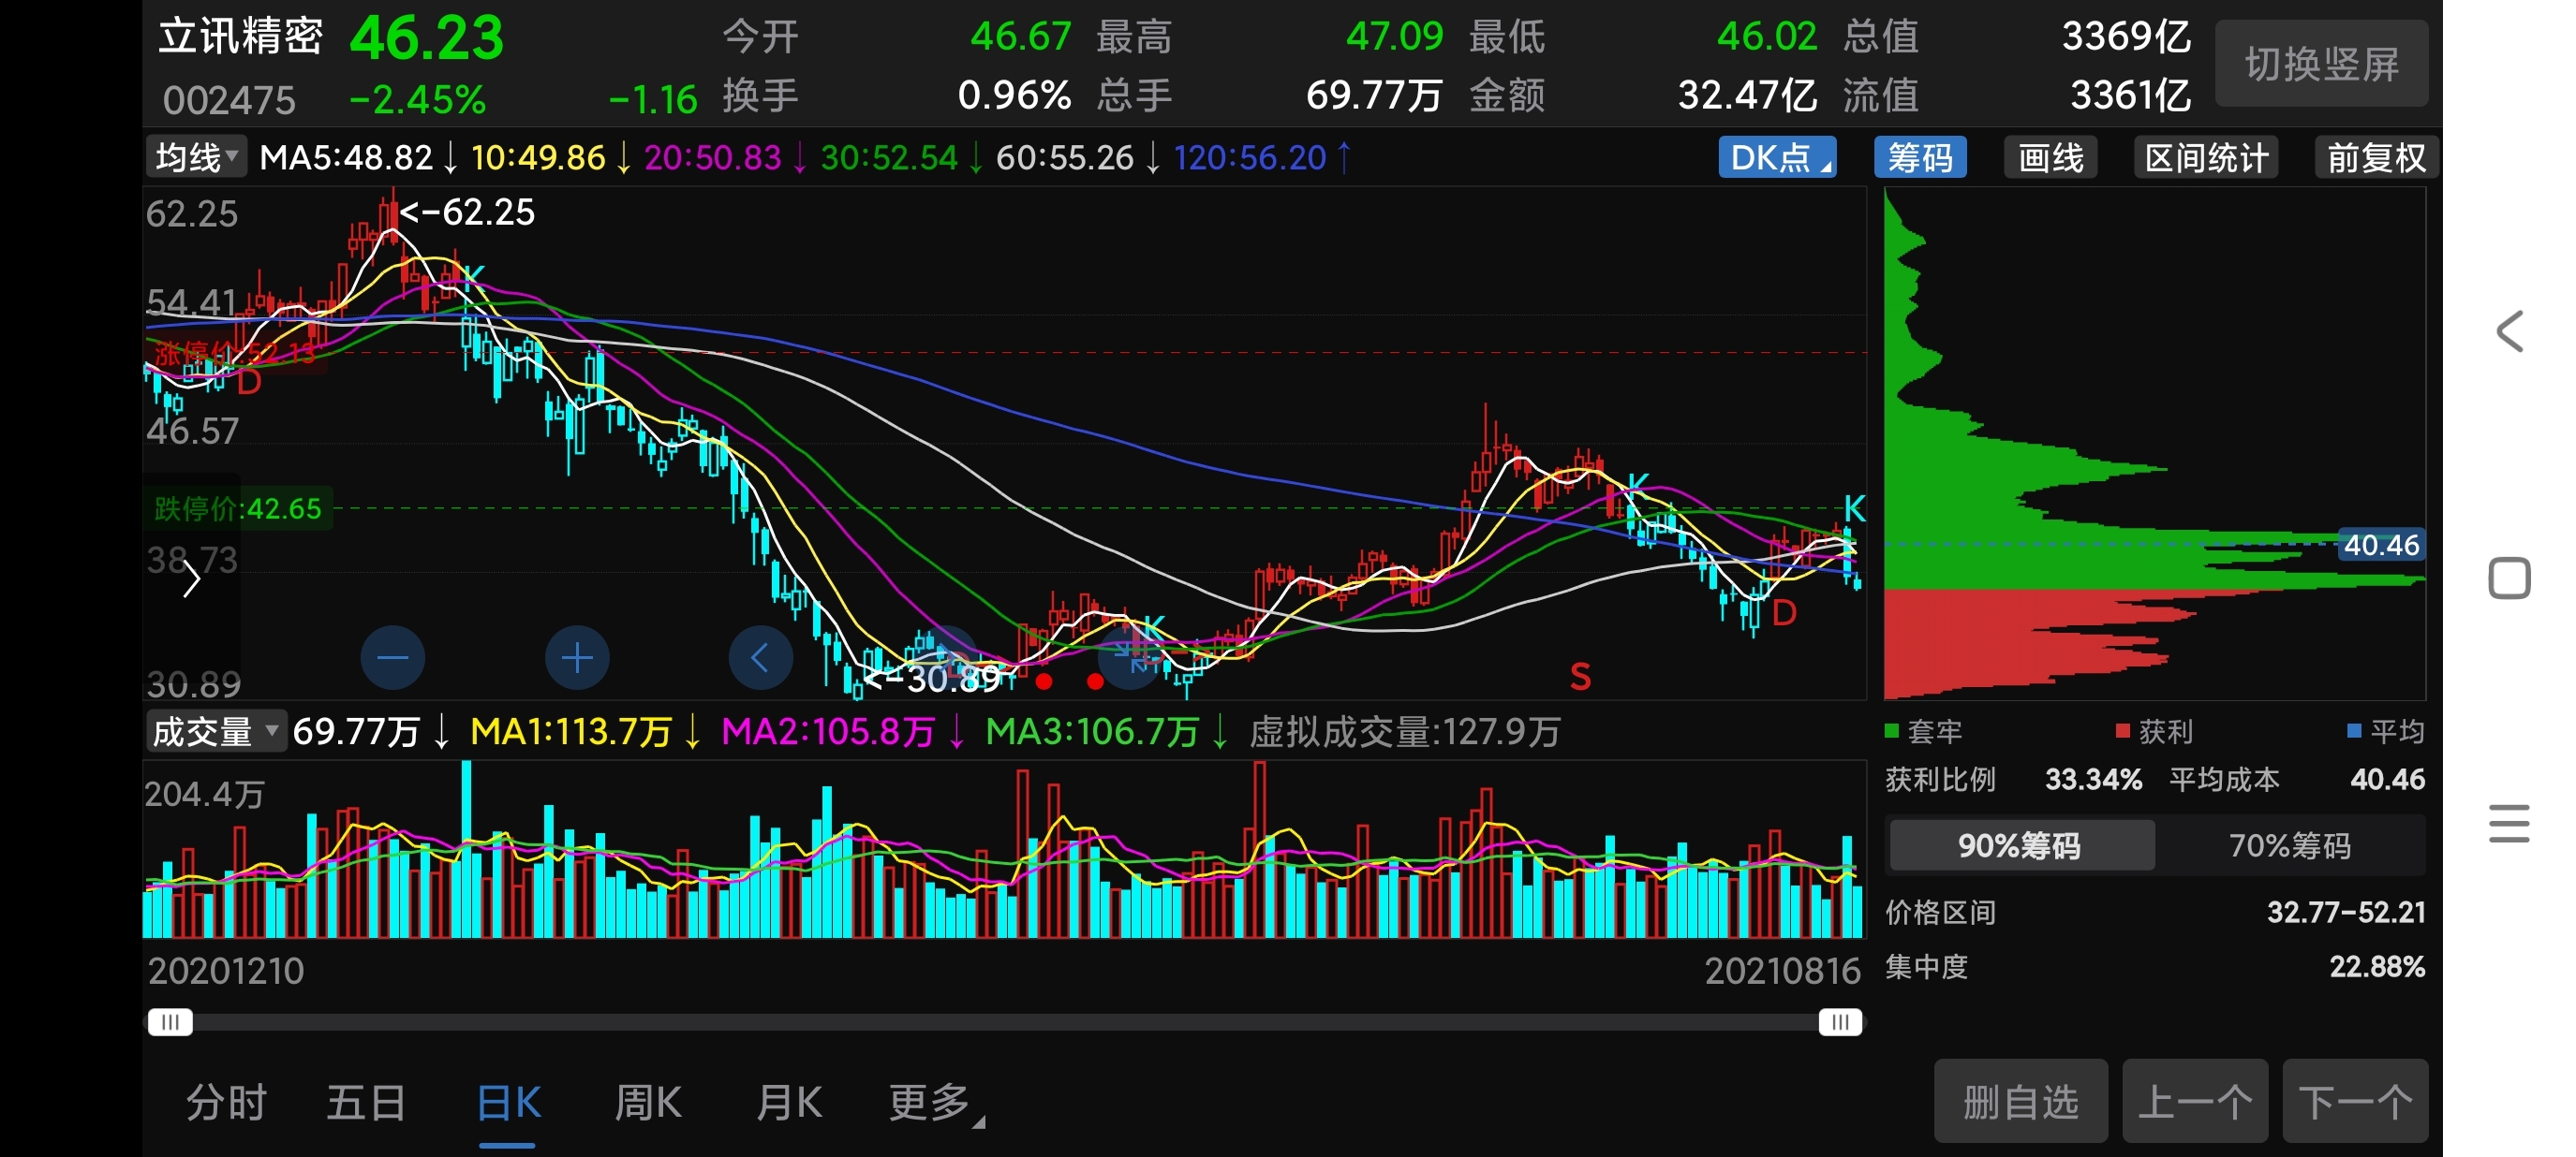Switch to the 分时 tab

(226, 1103)
